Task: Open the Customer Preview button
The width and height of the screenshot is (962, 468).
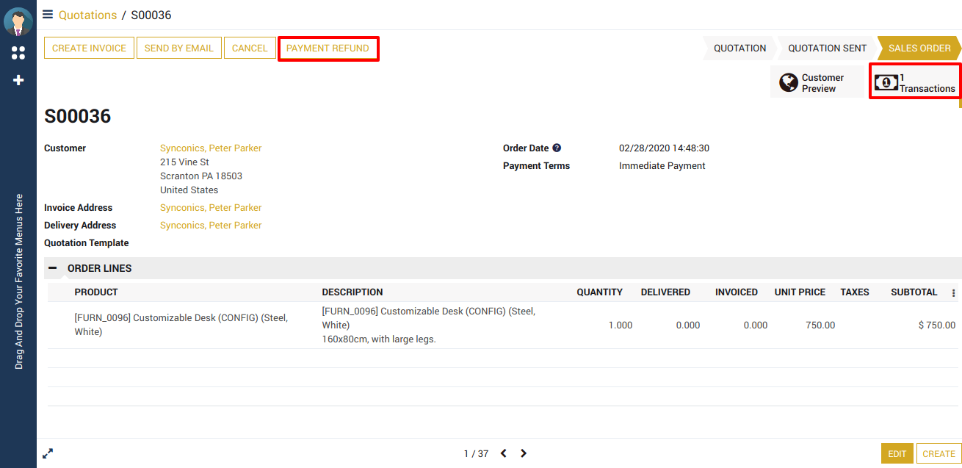Action: tap(819, 82)
